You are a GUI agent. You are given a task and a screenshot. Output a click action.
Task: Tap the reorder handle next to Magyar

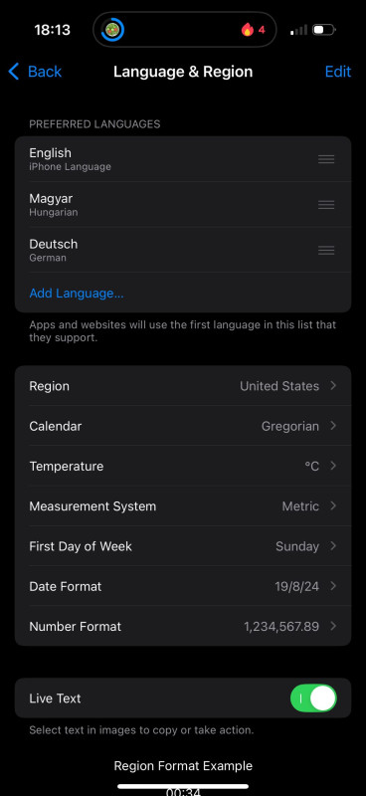[326, 205]
